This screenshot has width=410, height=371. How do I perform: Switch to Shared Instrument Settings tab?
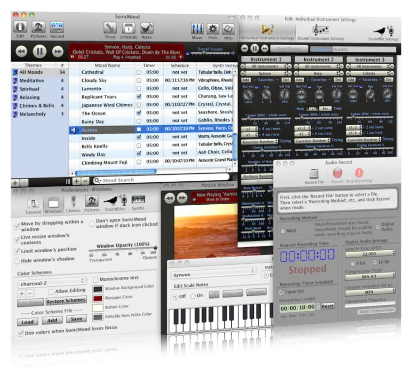click(320, 32)
